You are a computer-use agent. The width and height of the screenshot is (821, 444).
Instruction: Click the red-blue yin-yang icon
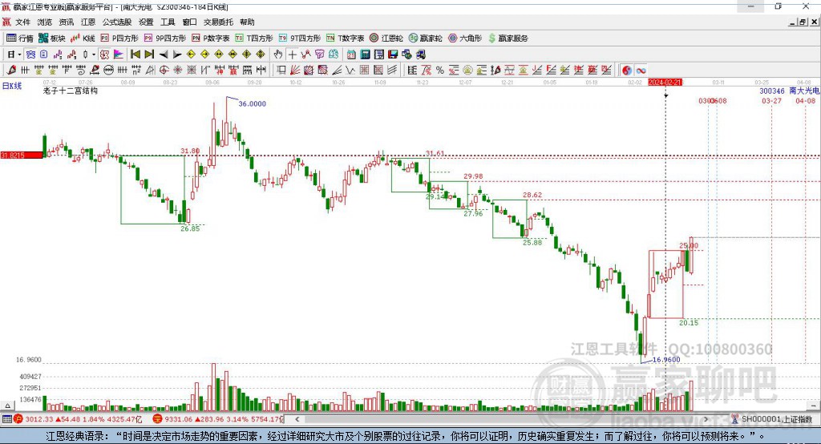pos(627,71)
